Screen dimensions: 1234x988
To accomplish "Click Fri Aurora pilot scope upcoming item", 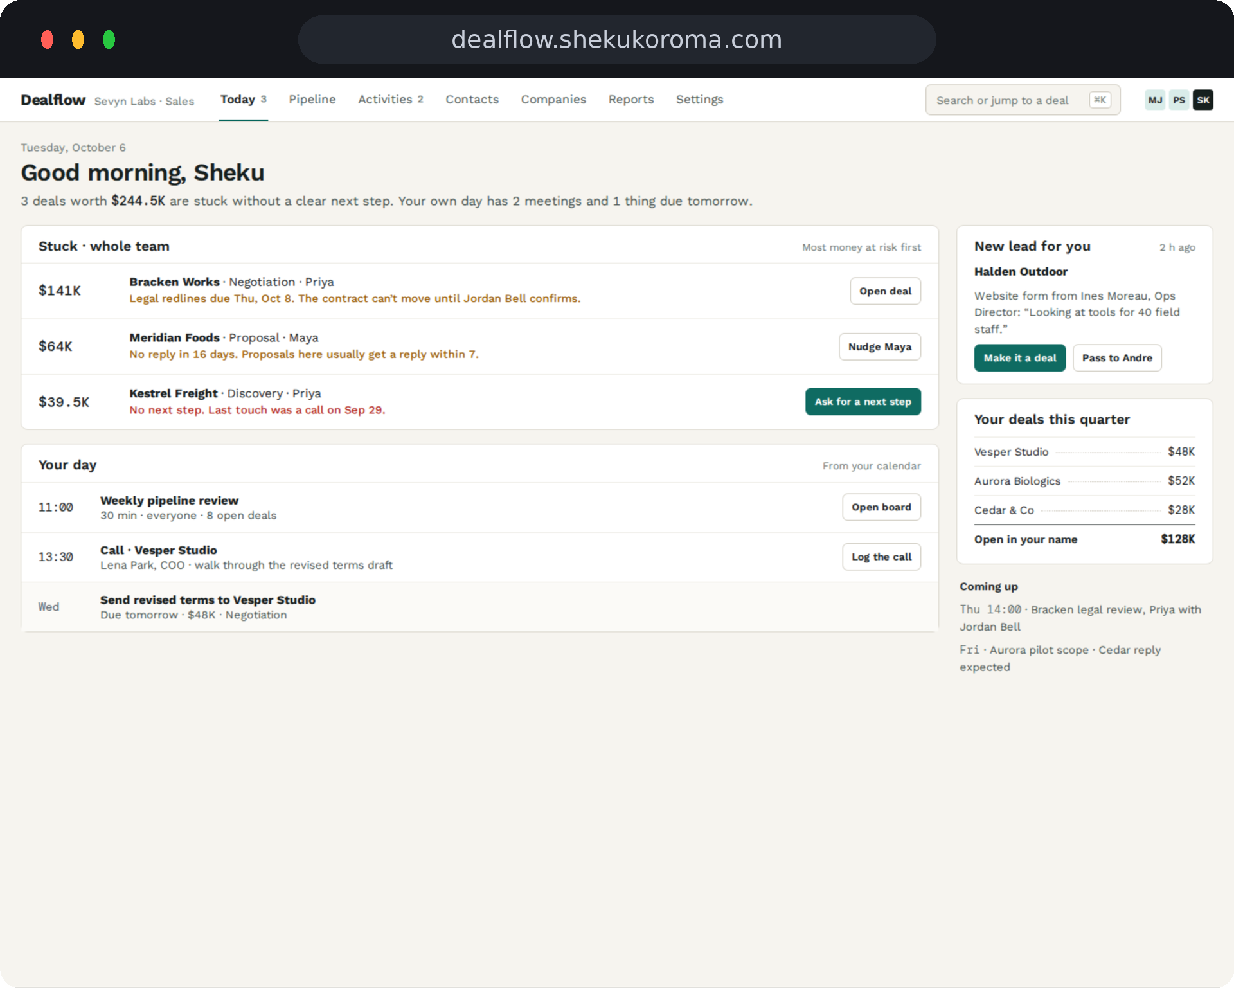I will click(1060, 658).
